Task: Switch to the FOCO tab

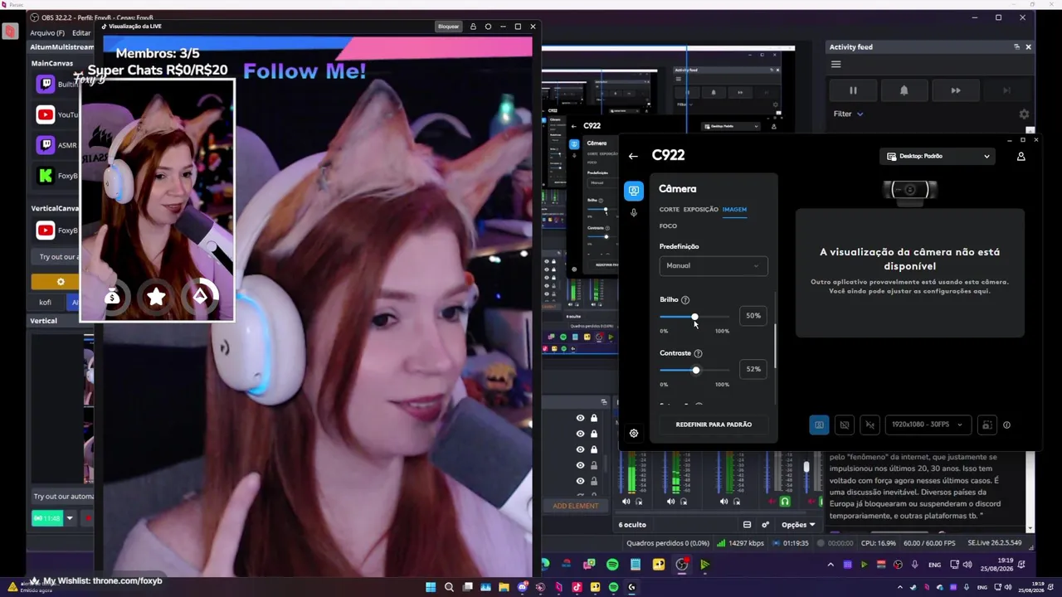Action: (668, 226)
